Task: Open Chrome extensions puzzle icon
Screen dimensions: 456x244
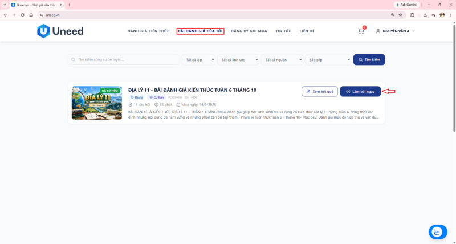Action: click(412, 15)
